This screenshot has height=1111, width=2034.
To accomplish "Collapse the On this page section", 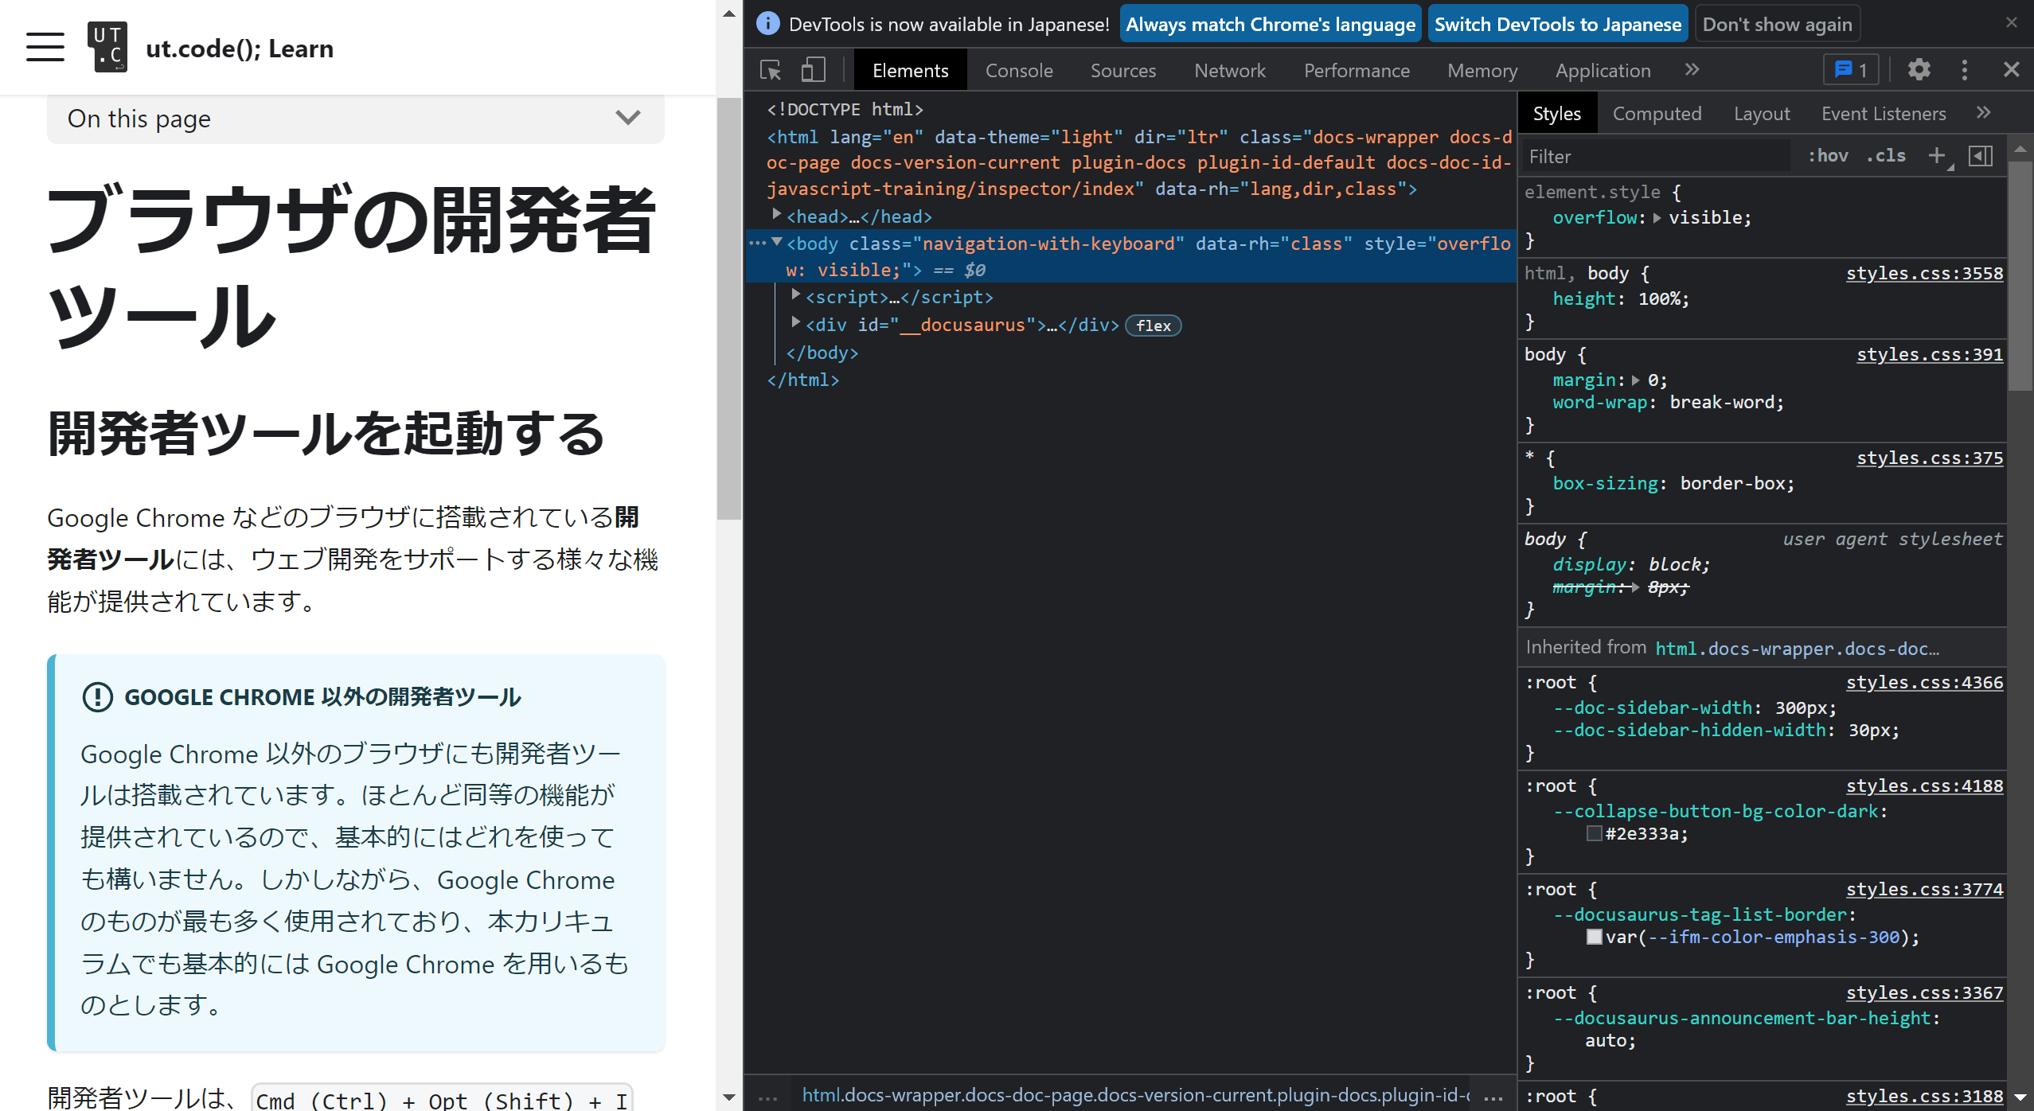I will tap(628, 118).
